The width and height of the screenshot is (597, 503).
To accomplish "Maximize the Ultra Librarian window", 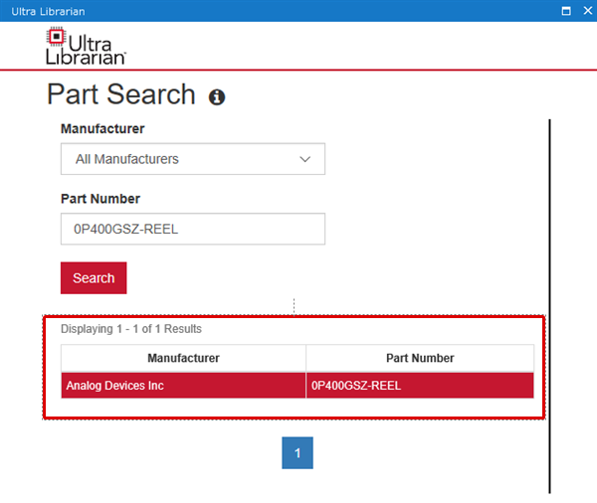I will 566,11.
